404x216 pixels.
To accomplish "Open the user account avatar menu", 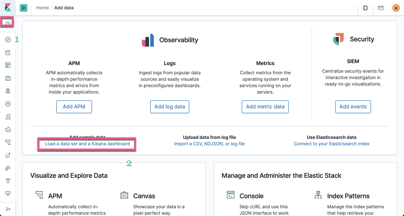I will 396,8.
